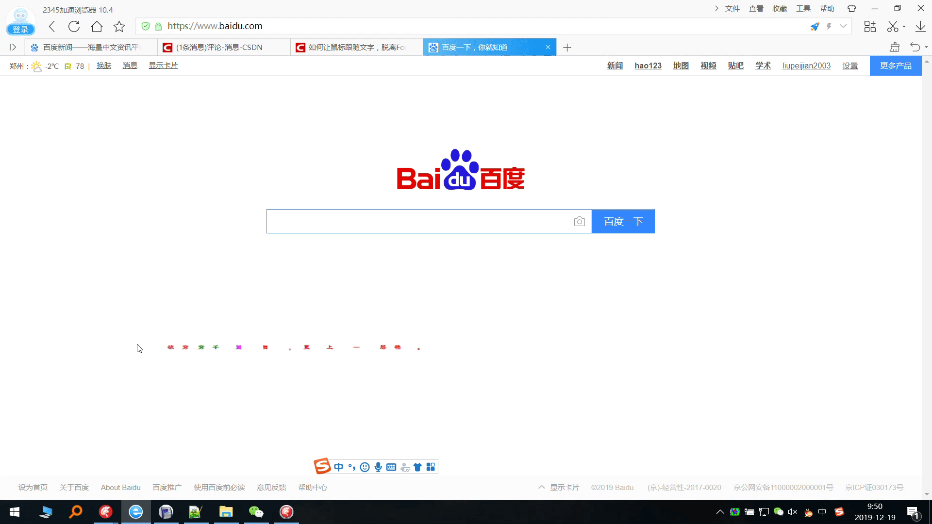Switch to the 如何让鼠标跟随文字 tab
932x524 pixels.
pyautogui.click(x=357, y=47)
